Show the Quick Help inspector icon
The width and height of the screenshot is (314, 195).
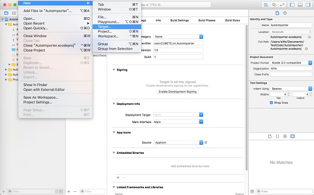[x=285, y=13]
